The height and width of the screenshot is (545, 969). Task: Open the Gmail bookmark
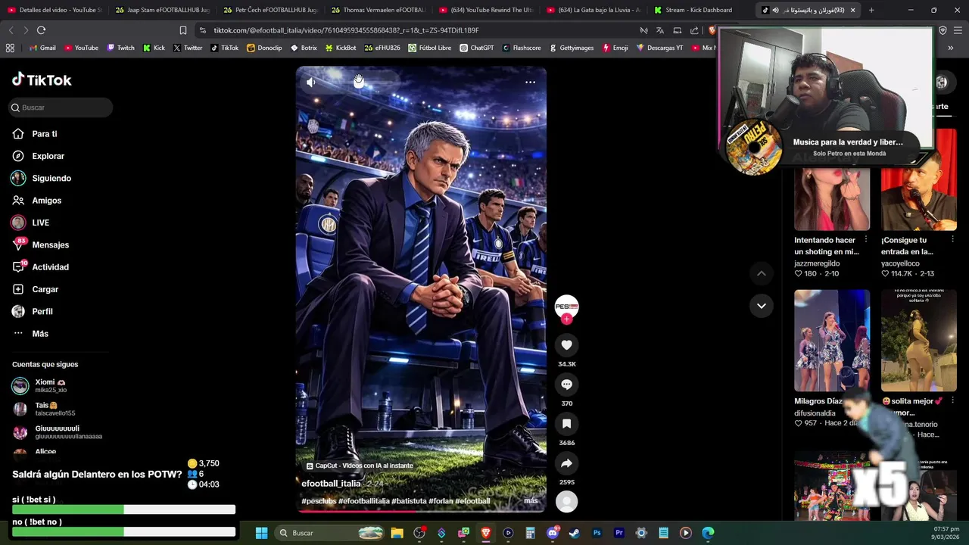pyautogui.click(x=42, y=48)
